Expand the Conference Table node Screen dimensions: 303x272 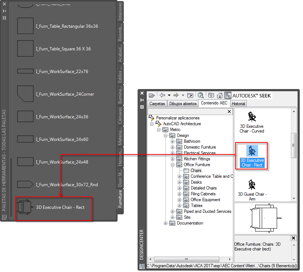click(179, 176)
